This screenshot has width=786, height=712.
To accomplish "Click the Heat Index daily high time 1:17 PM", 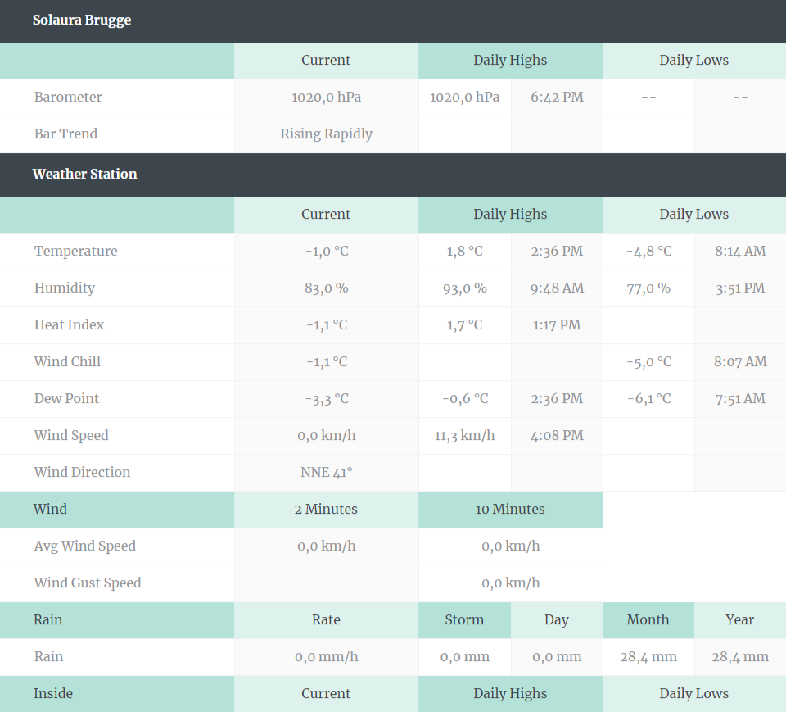I will click(x=557, y=324).
